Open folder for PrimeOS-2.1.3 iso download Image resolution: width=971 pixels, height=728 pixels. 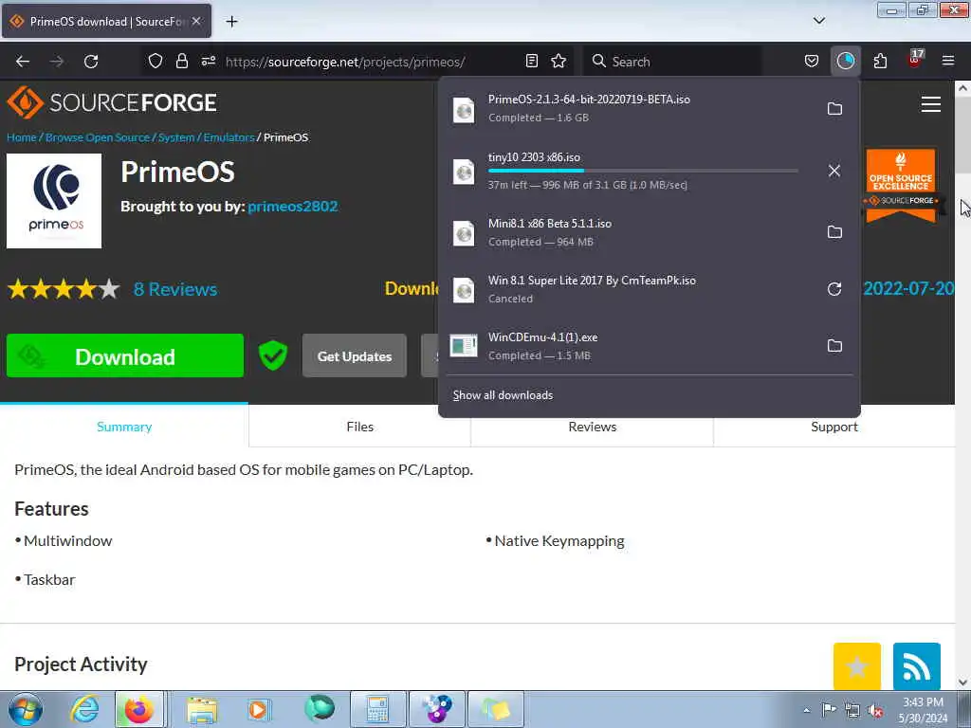834,108
